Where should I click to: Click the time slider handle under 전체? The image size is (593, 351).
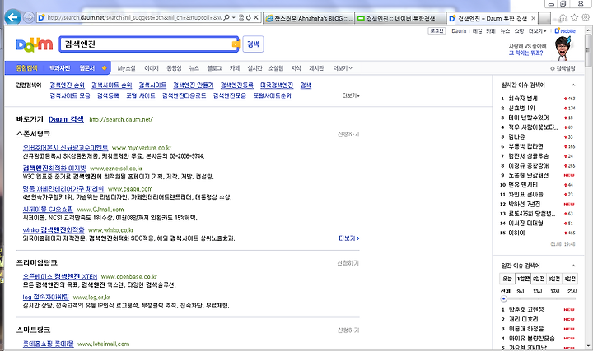pos(503,298)
